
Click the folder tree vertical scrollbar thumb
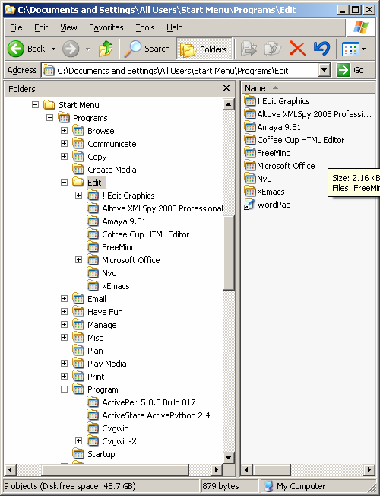coord(228,253)
